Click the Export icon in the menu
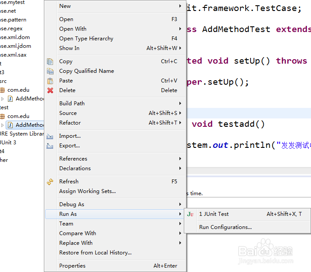This screenshot has height=272, width=311. tap(50, 146)
